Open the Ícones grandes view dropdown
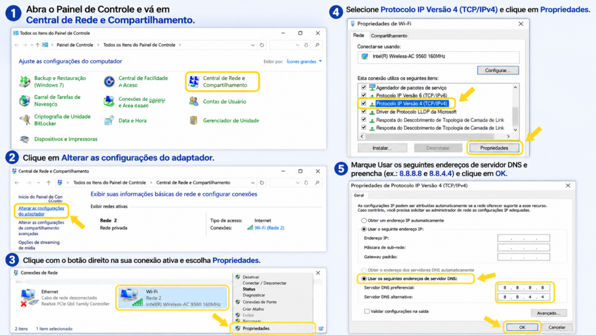Image resolution: width=596 pixels, height=335 pixels. click(304, 62)
